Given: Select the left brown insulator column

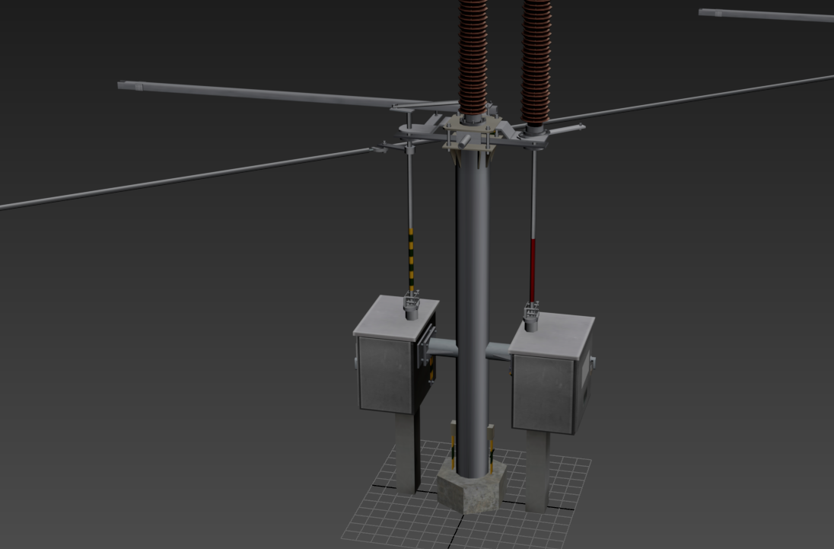Looking at the screenshot, I should (473, 53).
